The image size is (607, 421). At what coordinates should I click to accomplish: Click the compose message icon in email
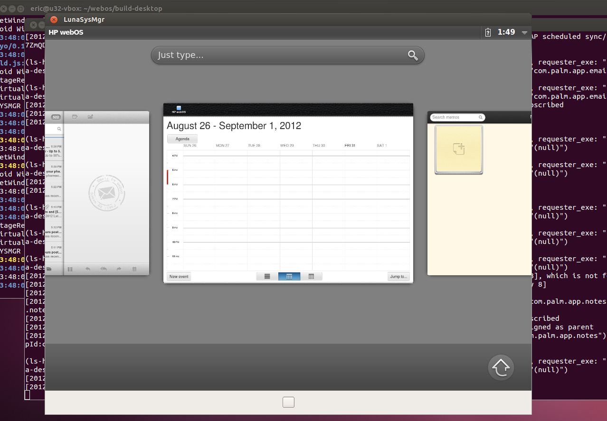click(x=90, y=116)
